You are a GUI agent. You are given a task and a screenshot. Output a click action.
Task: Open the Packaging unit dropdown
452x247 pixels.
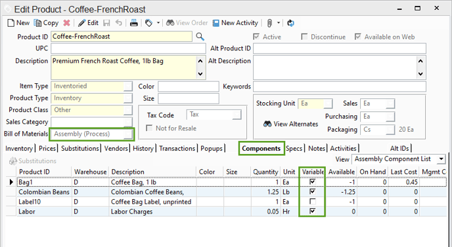pos(390,130)
